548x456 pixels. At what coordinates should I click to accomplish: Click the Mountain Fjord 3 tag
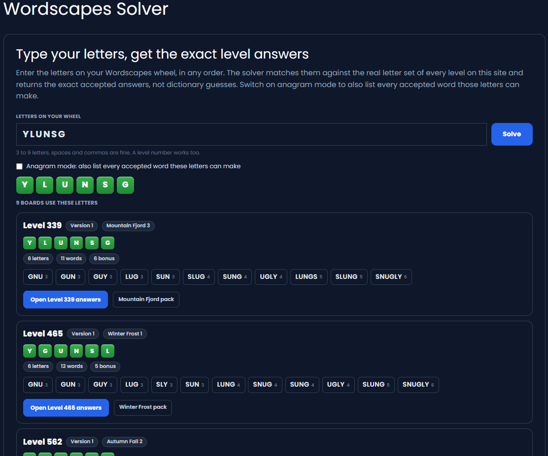[128, 226]
